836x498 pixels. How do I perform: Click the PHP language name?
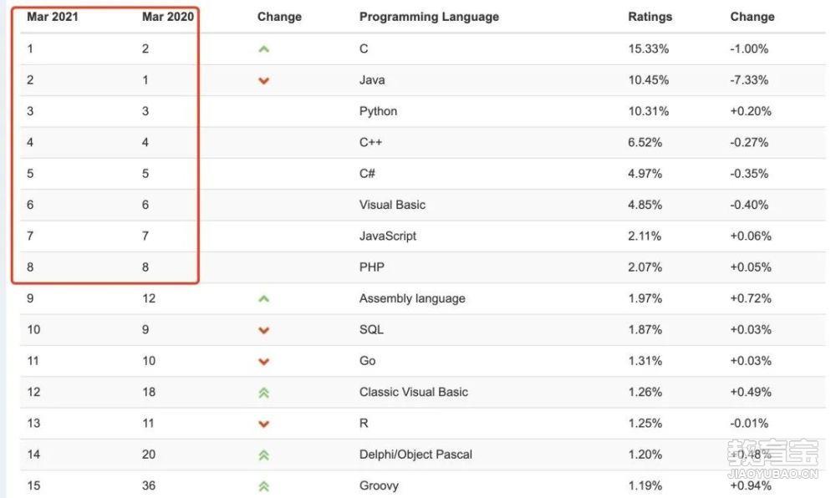[x=372, y=267]
